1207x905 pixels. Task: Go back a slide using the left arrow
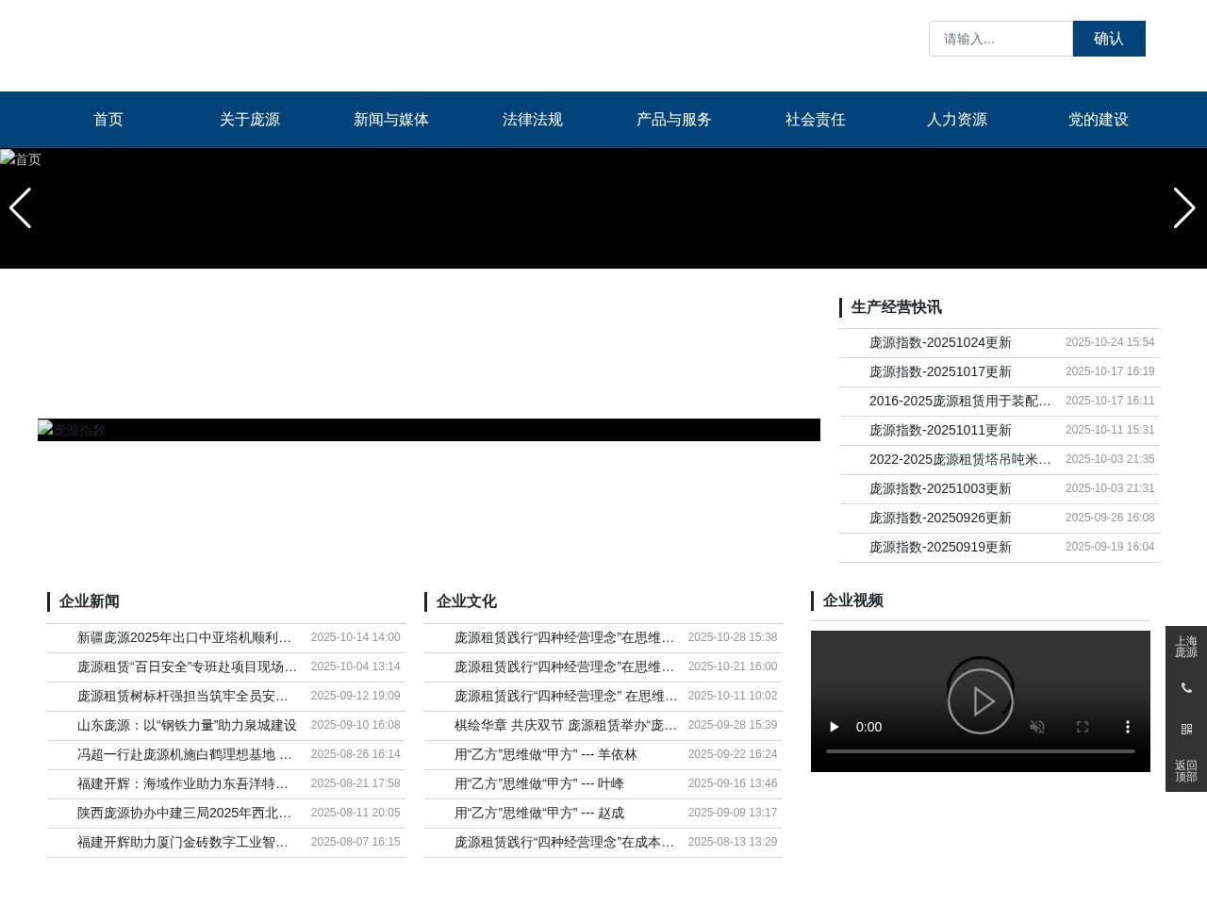(x=21, y=208)
